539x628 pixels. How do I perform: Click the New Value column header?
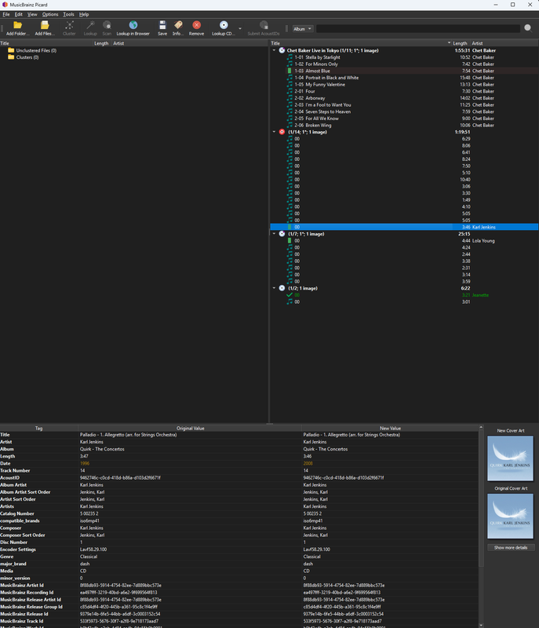pyautogui.click(x=390, y=428)
